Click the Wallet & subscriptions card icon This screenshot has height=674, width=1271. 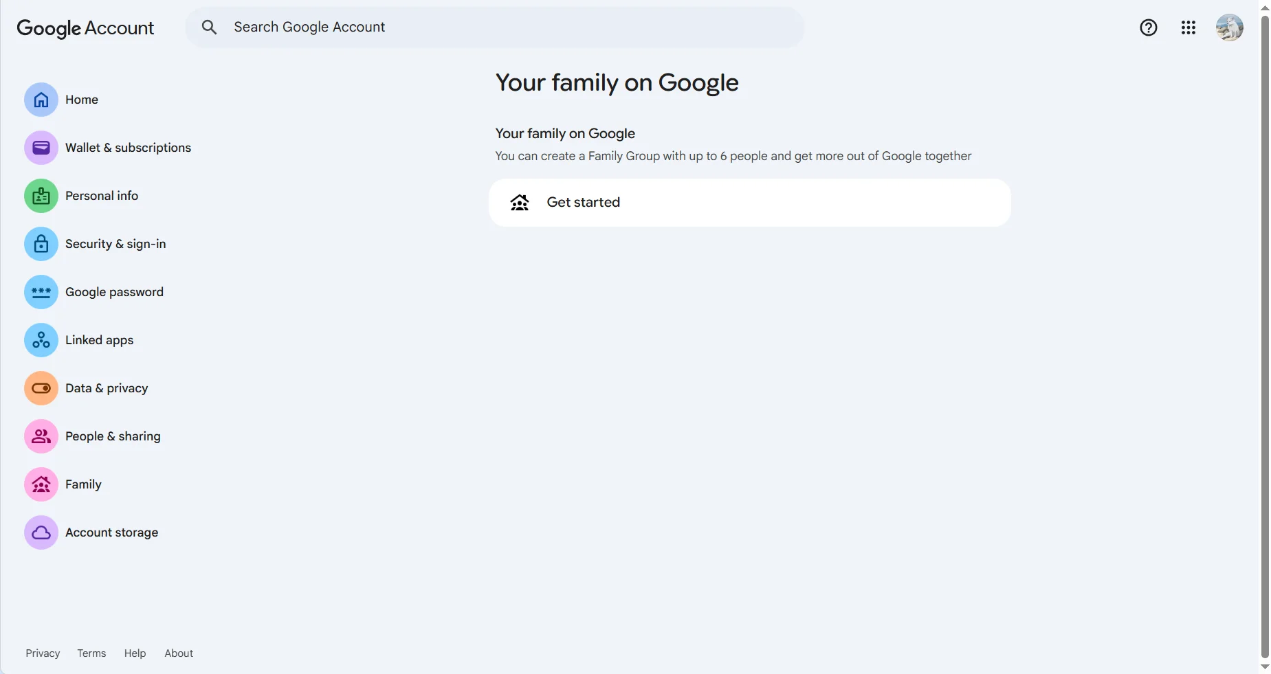coord(41,148)
